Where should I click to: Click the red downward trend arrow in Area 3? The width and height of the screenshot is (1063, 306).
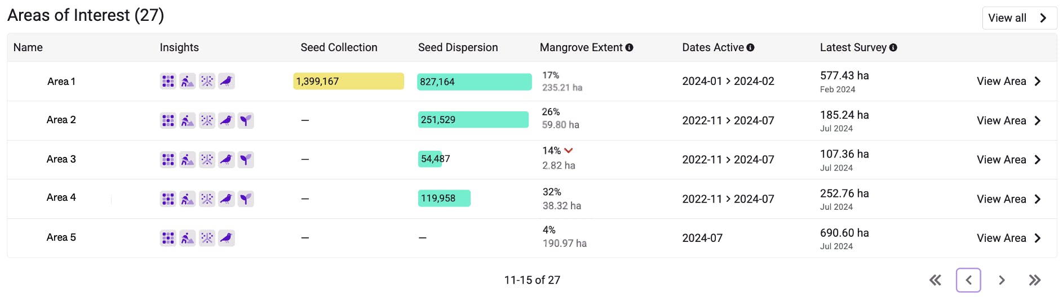[568, 151]
